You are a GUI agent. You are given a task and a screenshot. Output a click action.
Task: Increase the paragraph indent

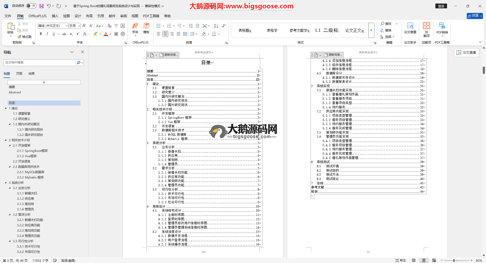coord(197,26)
